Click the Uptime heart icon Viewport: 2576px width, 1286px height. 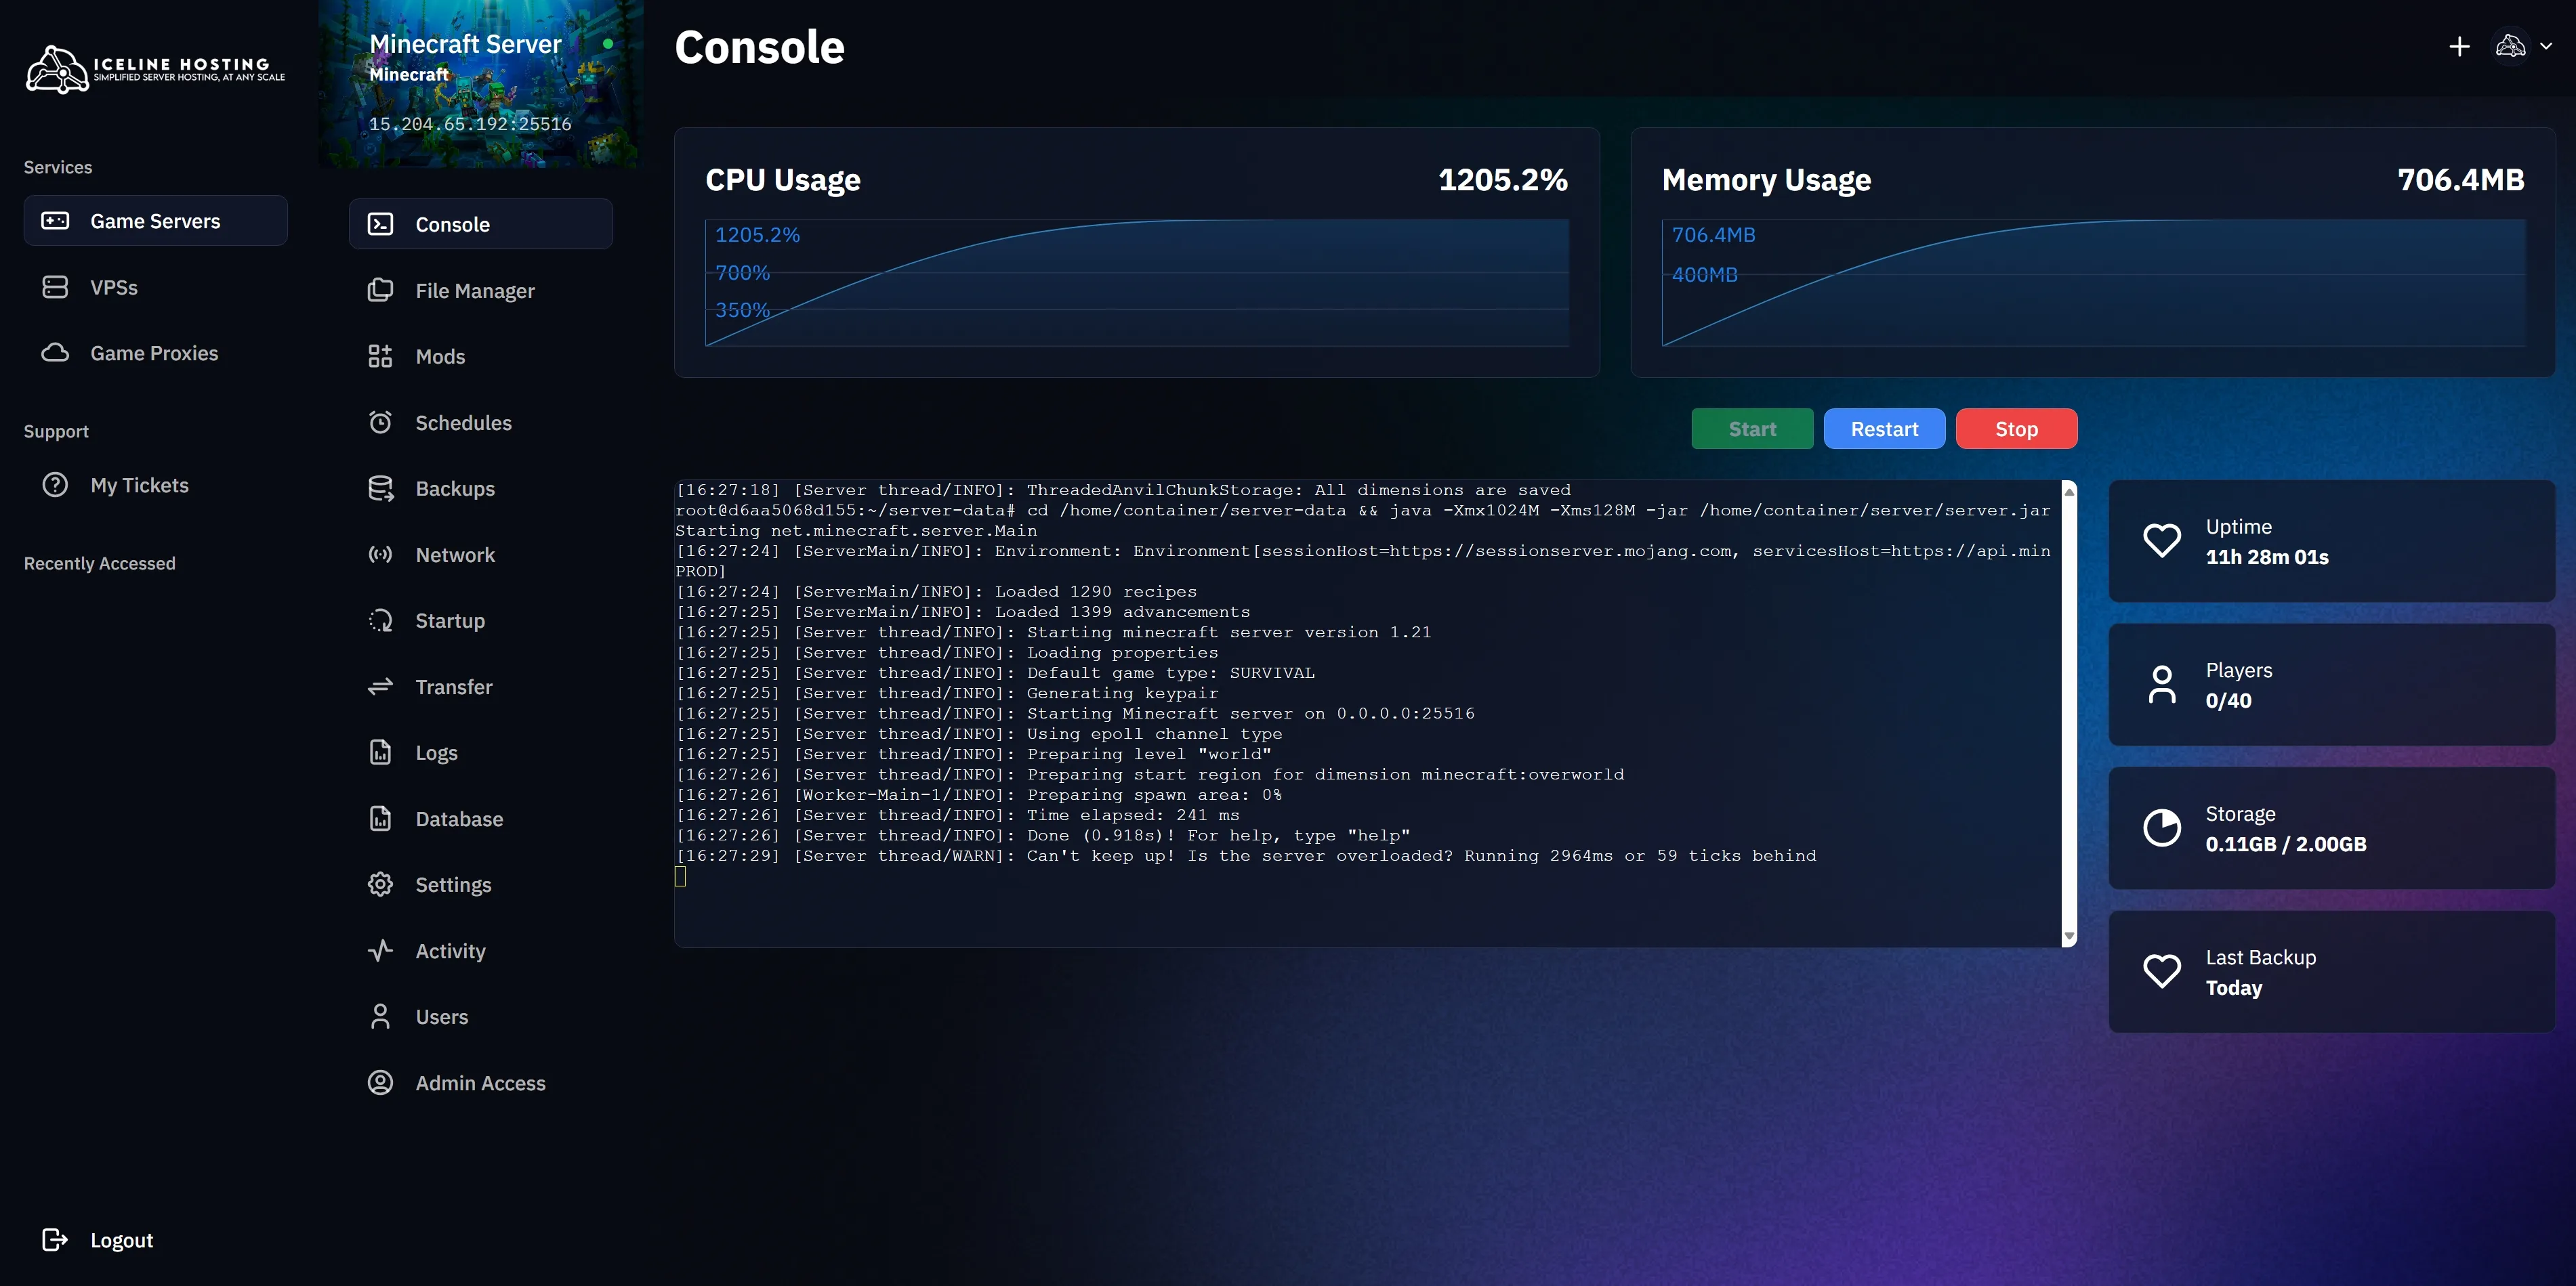(x=2162, y=540)
